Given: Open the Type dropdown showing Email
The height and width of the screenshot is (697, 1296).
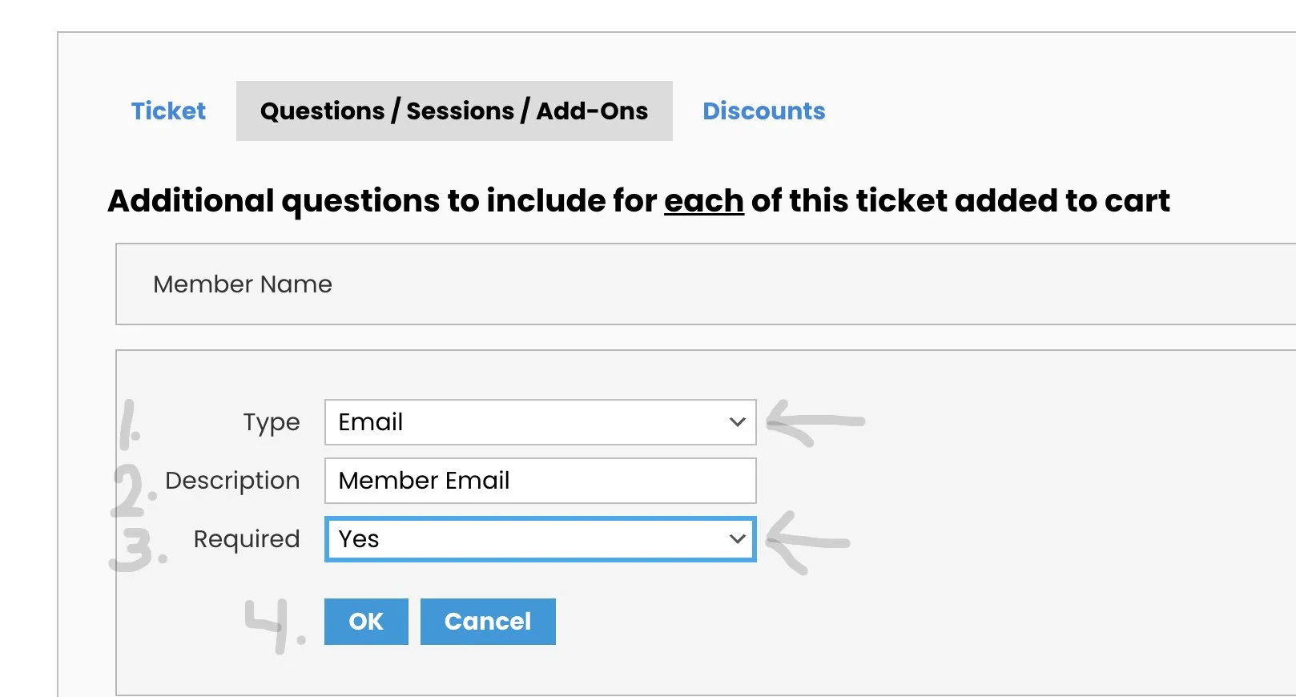Looking at the screenshot, I should tap(529, 422).
